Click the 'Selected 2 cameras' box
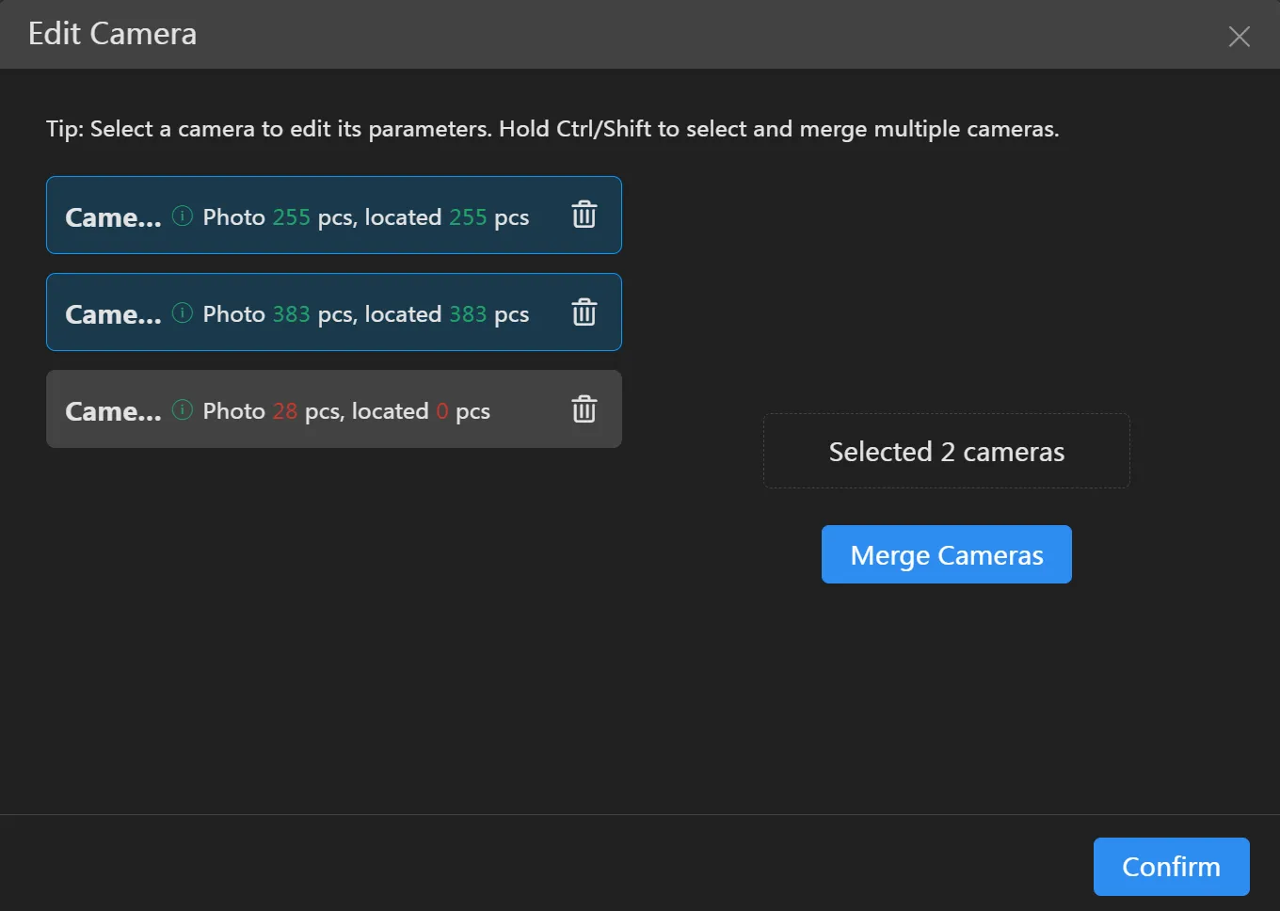This screenshot has width=1280, height=911. 946,452
